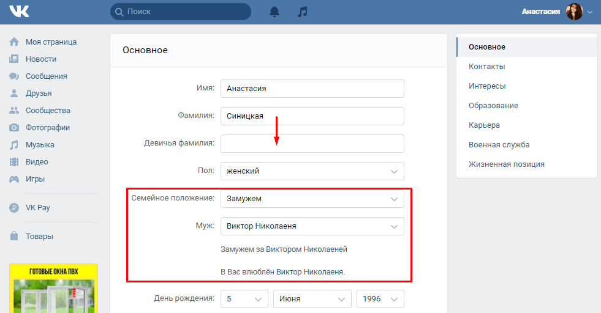The image size is (601, 313).
Task: Open the music note icon in header
Action: point(303,12)
